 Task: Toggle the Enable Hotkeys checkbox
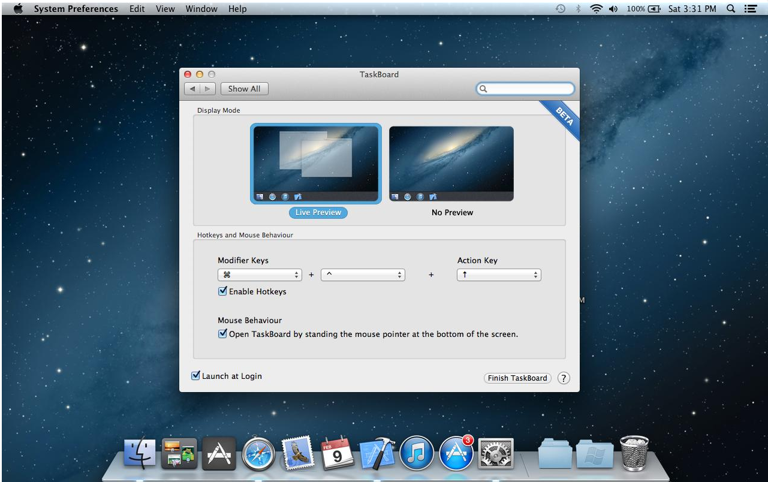(x=222, y=291)
